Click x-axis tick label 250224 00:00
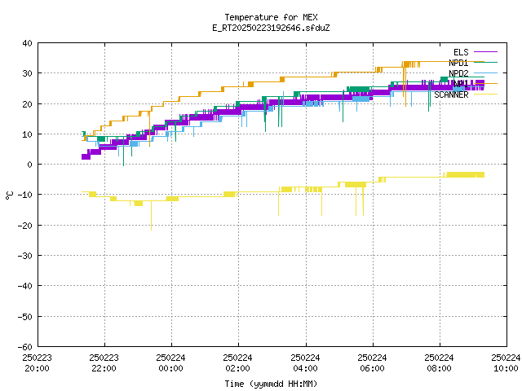This screenshot has width=522, height=391. coord(170,363)
